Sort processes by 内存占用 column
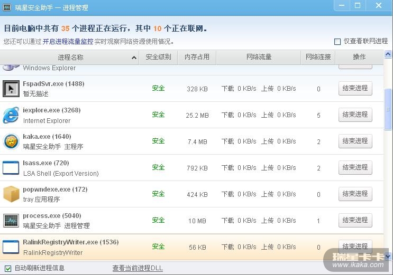This screenshot has width=393, height=275. click(197, 57)
